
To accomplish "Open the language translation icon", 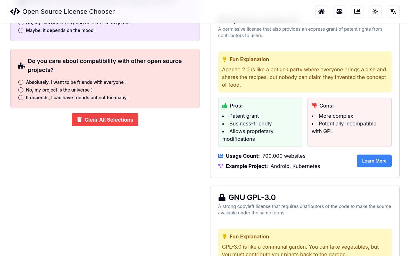I will click(393, 12).
